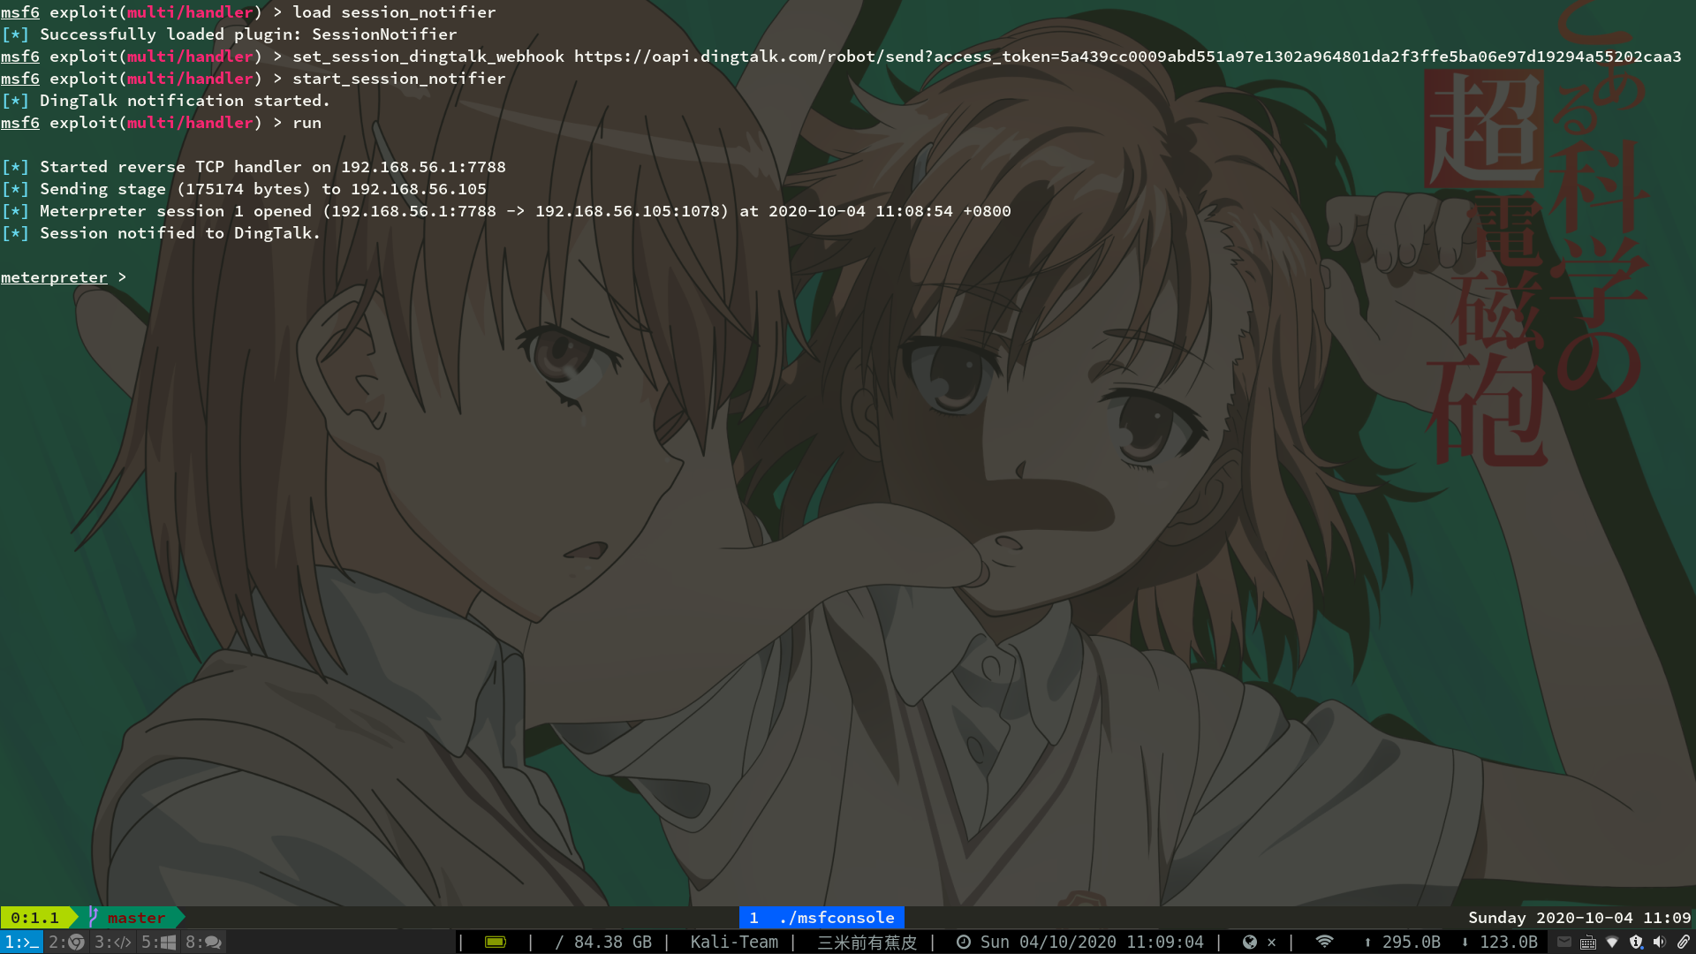Click the tmux session indicator 0:1.1
Viewport: 1696px width, 954px height.
click(x=35, y=918)
